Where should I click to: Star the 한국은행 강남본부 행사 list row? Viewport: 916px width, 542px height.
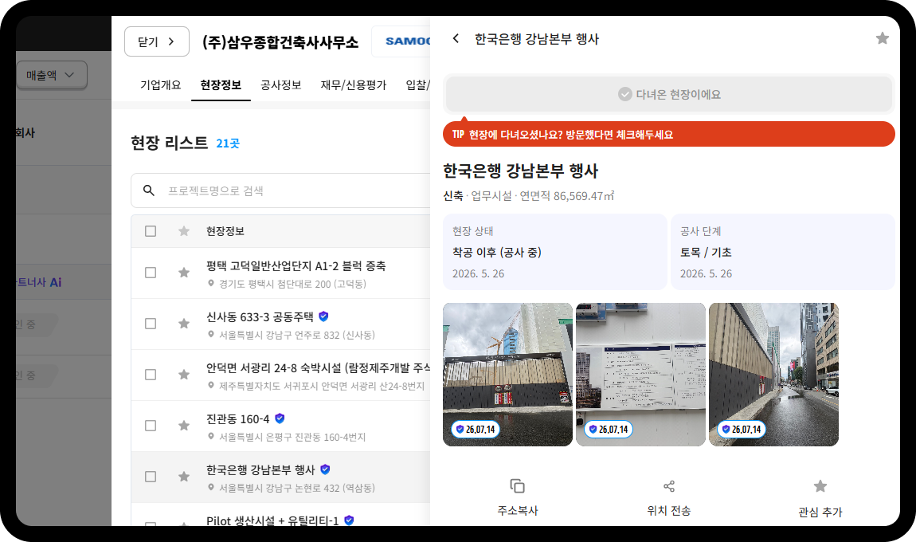coord(184,477)
